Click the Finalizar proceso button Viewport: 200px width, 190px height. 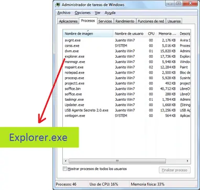pyautogui.click(x=174, y=170)
